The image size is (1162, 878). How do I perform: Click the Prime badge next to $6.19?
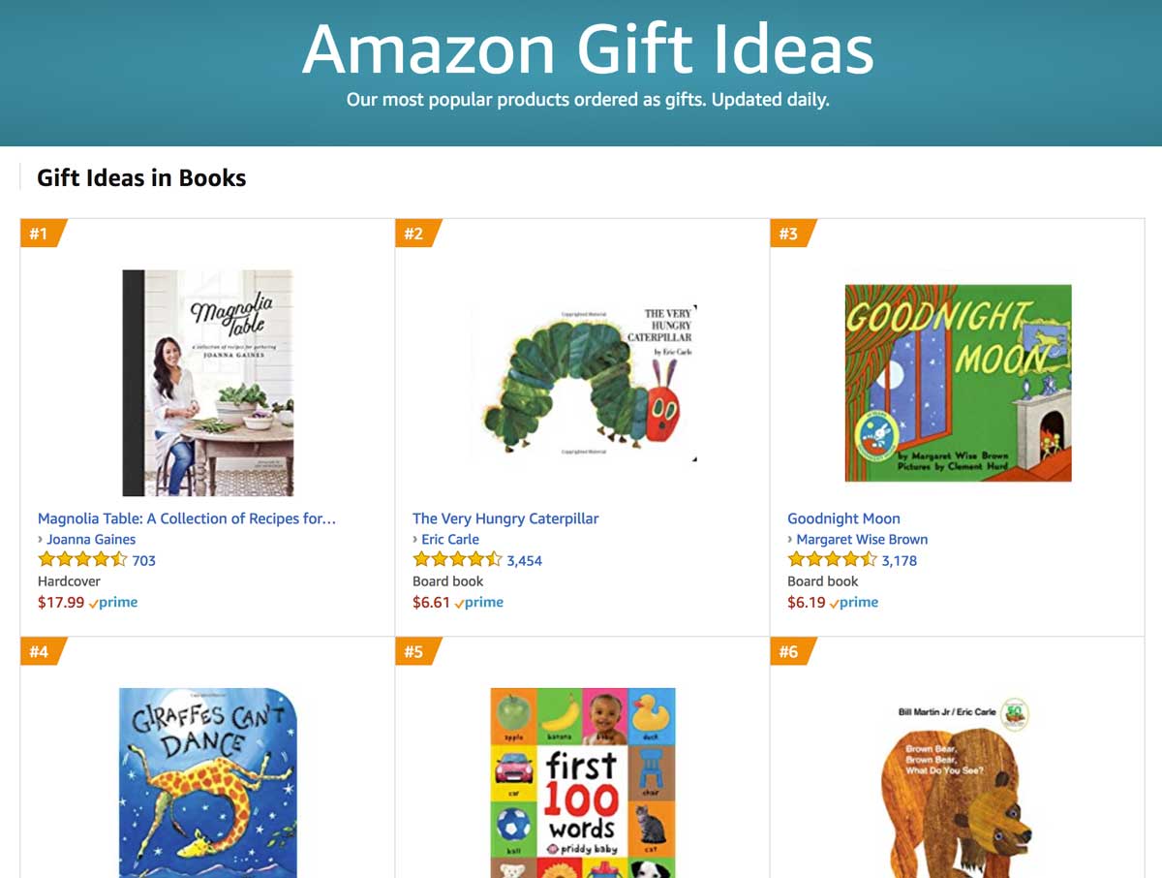tap(854, 602)
